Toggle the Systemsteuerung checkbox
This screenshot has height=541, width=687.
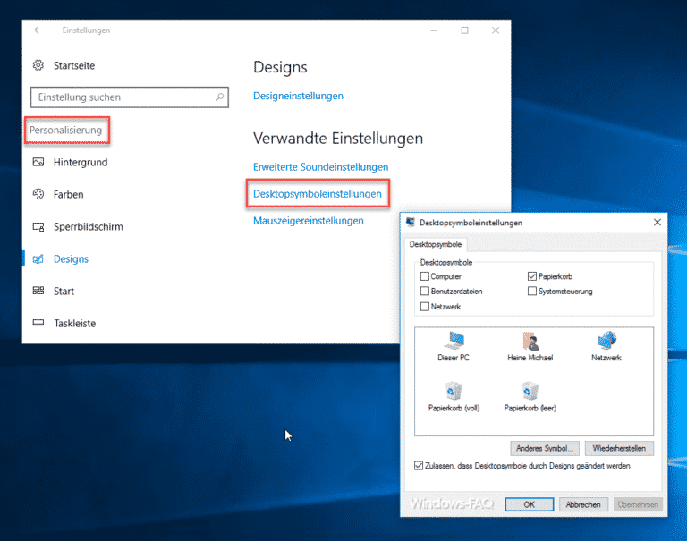(532, 292)
